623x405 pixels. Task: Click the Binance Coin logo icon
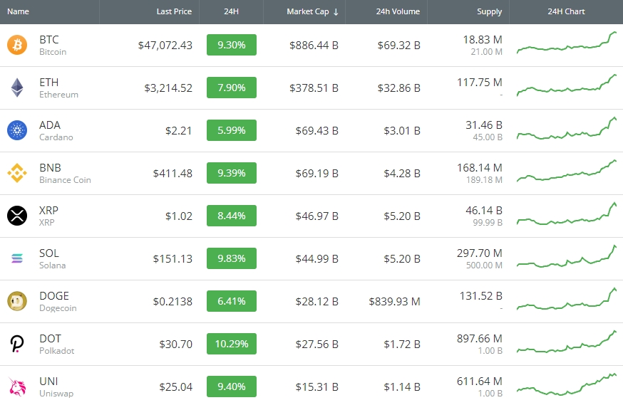16,174
